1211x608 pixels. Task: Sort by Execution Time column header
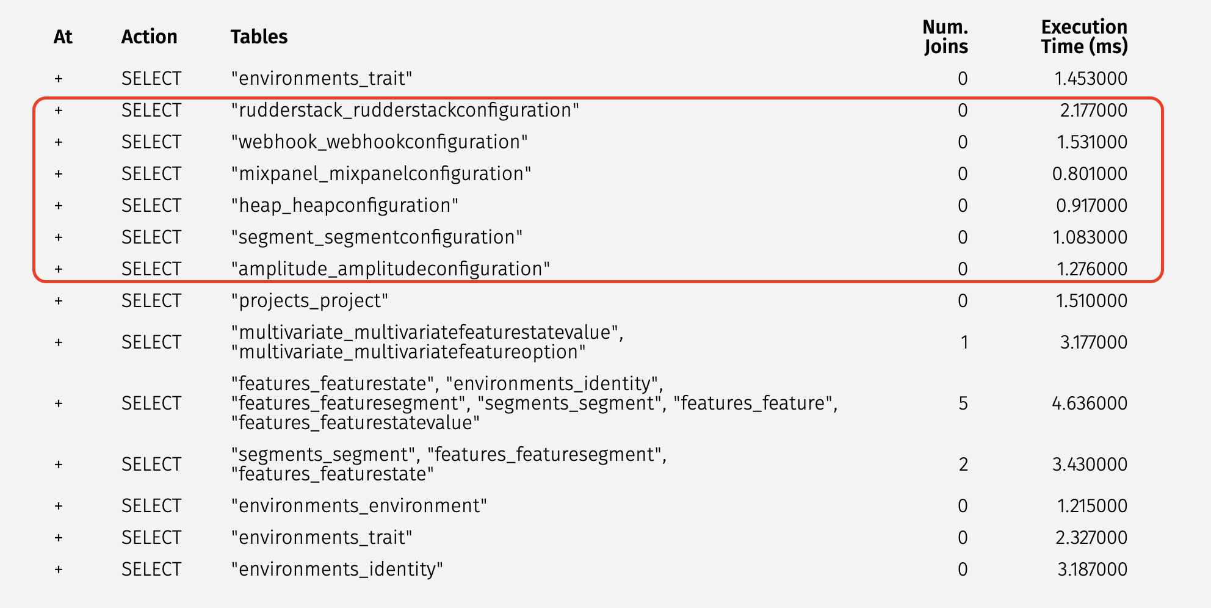[x=1084, y=37]
